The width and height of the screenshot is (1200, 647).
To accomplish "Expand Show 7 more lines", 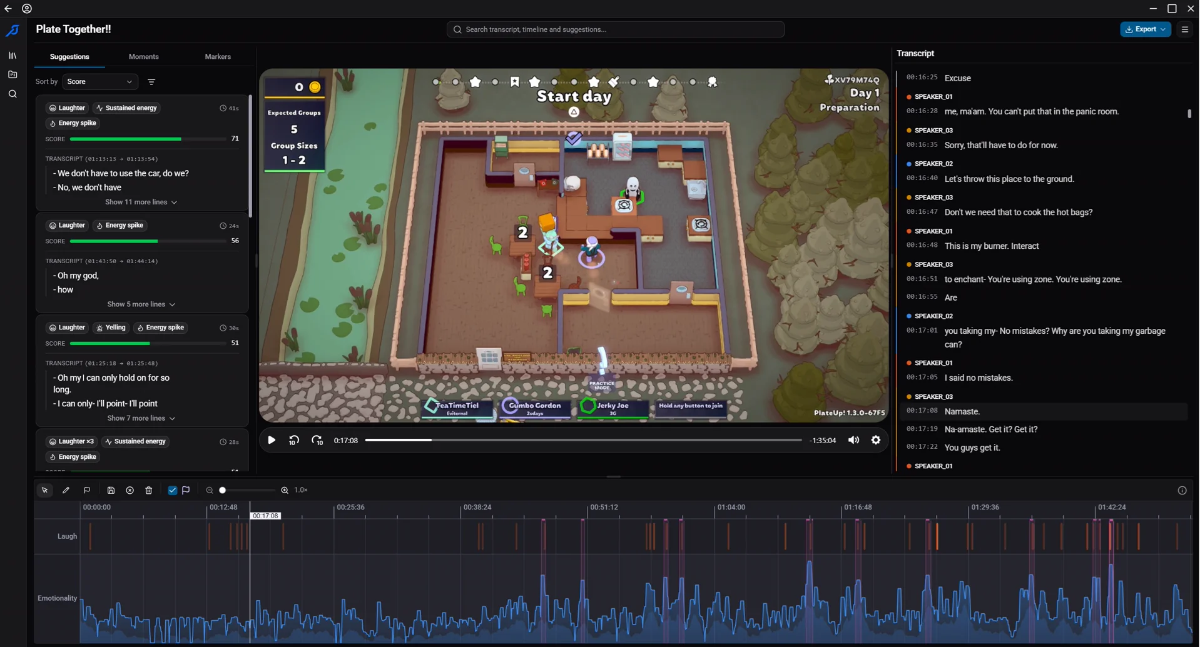I will click(x=141, y=418).
